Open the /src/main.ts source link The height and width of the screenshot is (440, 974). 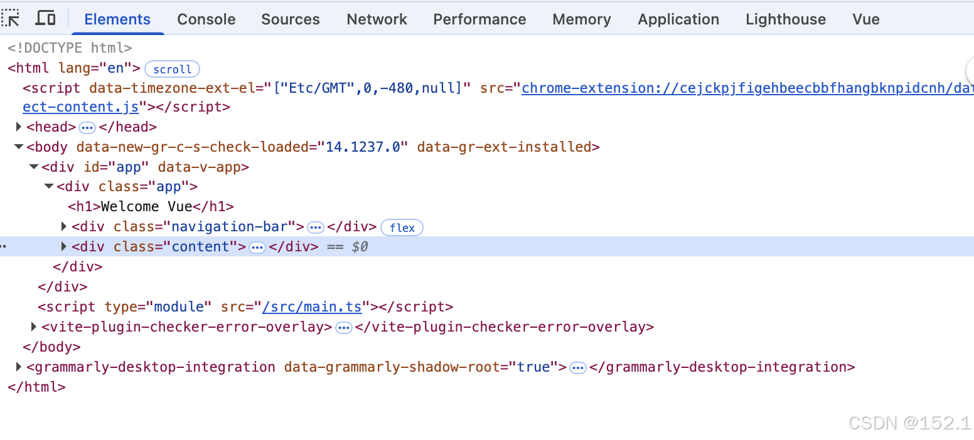[312, 306]
